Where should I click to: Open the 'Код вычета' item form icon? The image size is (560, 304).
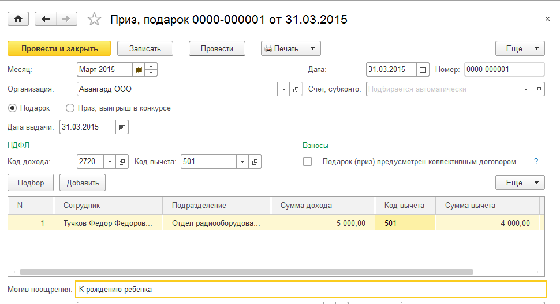(x=255, y=162)
